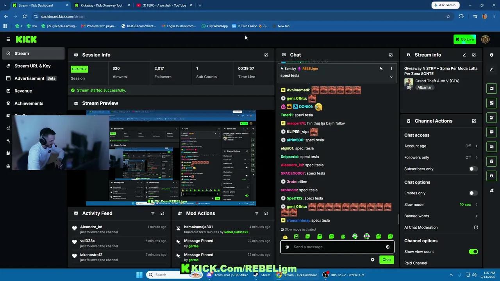Open the Chrome extensions puzzle icon
The image size is (500, 281).
tap(461, 16)
